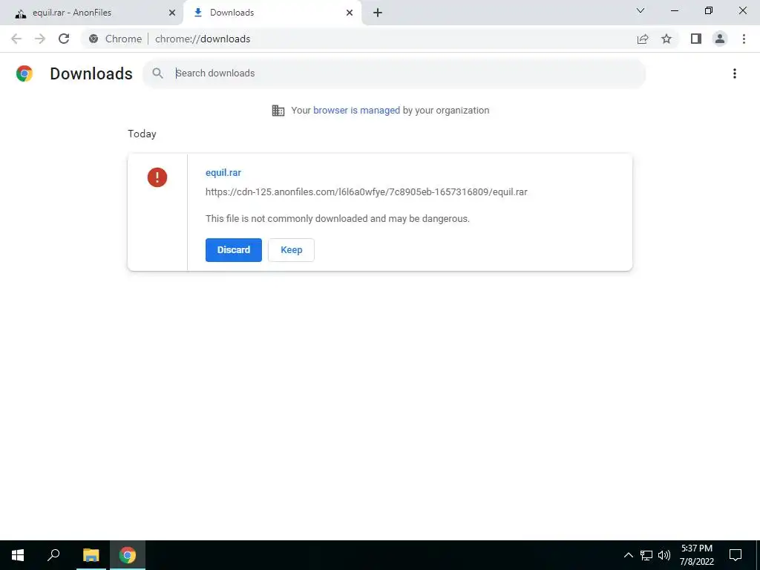Keep the equil.rar download
This screenshot has height=570, width=760.
pyautogui.click(x=291, y=250)
